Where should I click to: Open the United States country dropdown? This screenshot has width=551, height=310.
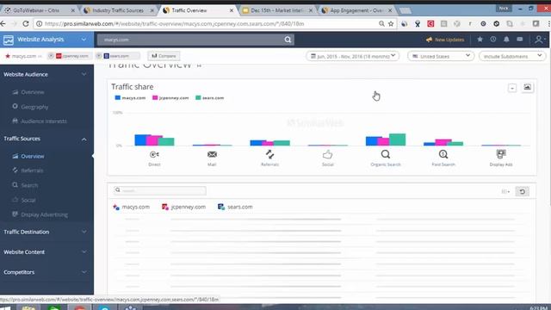(441, 56)
